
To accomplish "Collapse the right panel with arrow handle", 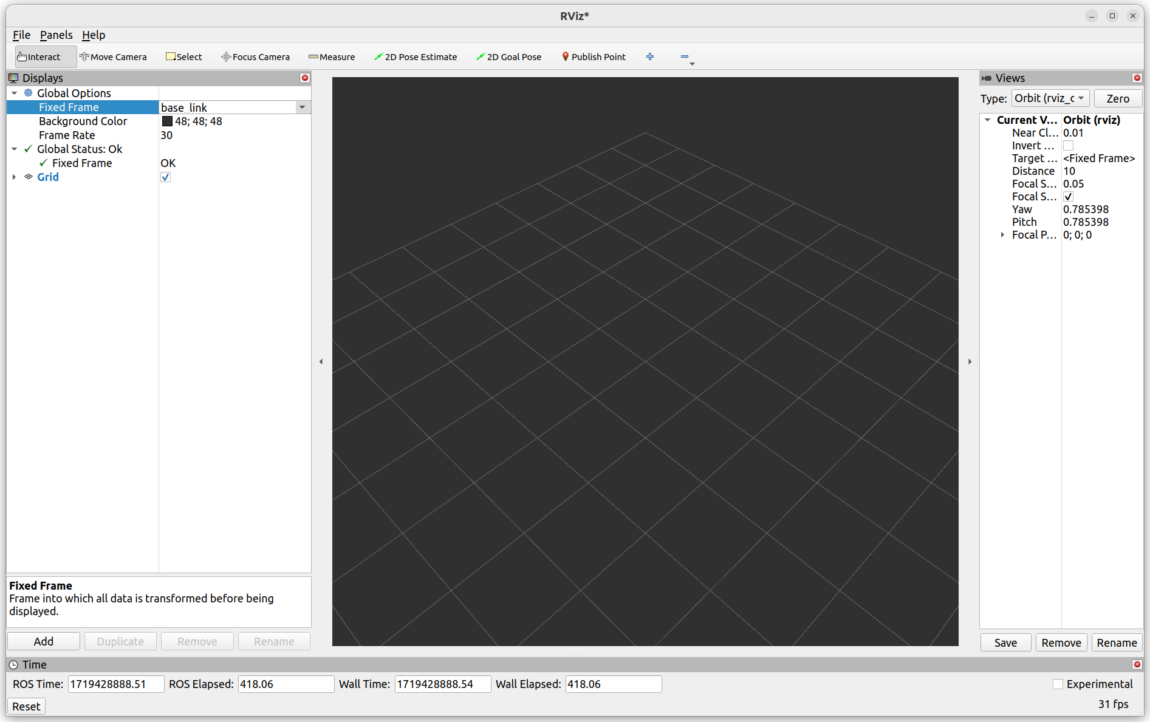I will pos(970,361).
